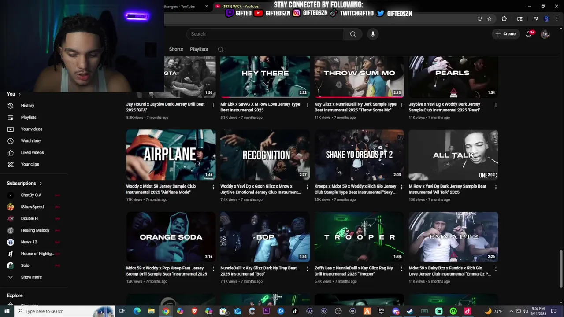
Task: Switch to the Shorts tab
Action: (x=176, y=49)
